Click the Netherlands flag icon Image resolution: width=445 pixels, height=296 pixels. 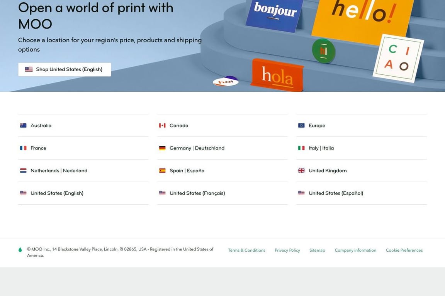23,170
